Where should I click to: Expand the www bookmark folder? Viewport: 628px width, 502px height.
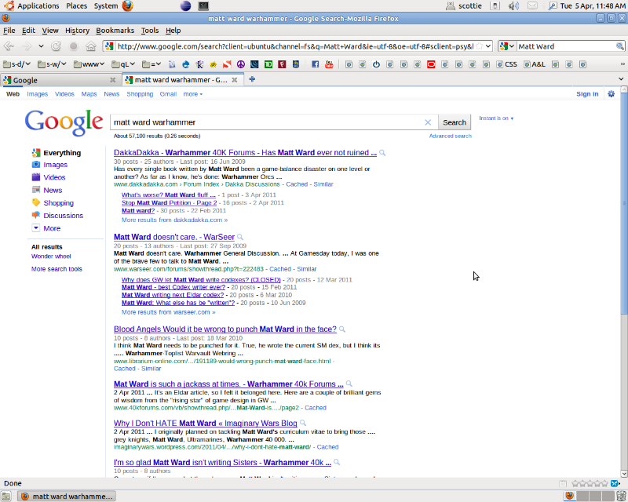click(x=89, y=64)
